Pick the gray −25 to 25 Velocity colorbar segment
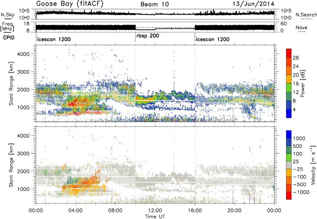The image size is (317, 219). (x=289, y=165)
